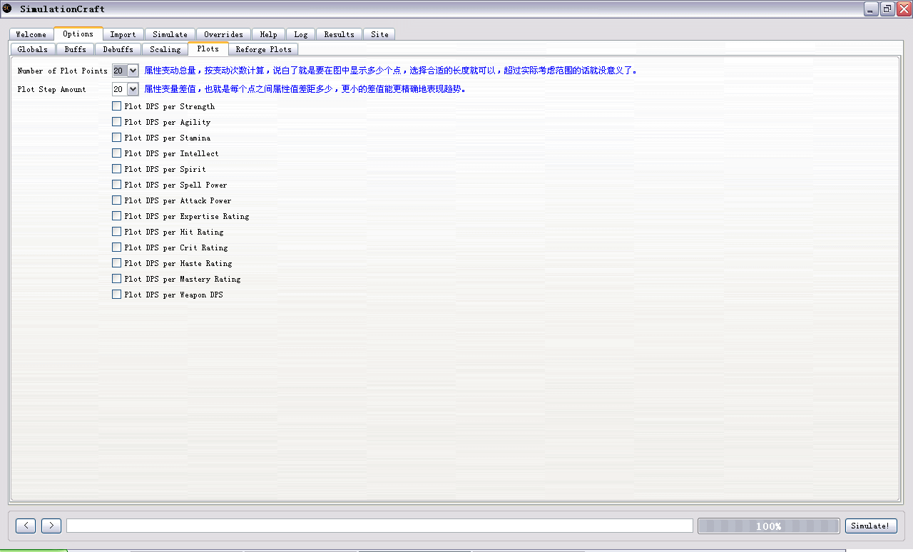Screen dimensions: 913x552
Task: Check Plot DPS per Haste Rating
Action: (117, 263)
